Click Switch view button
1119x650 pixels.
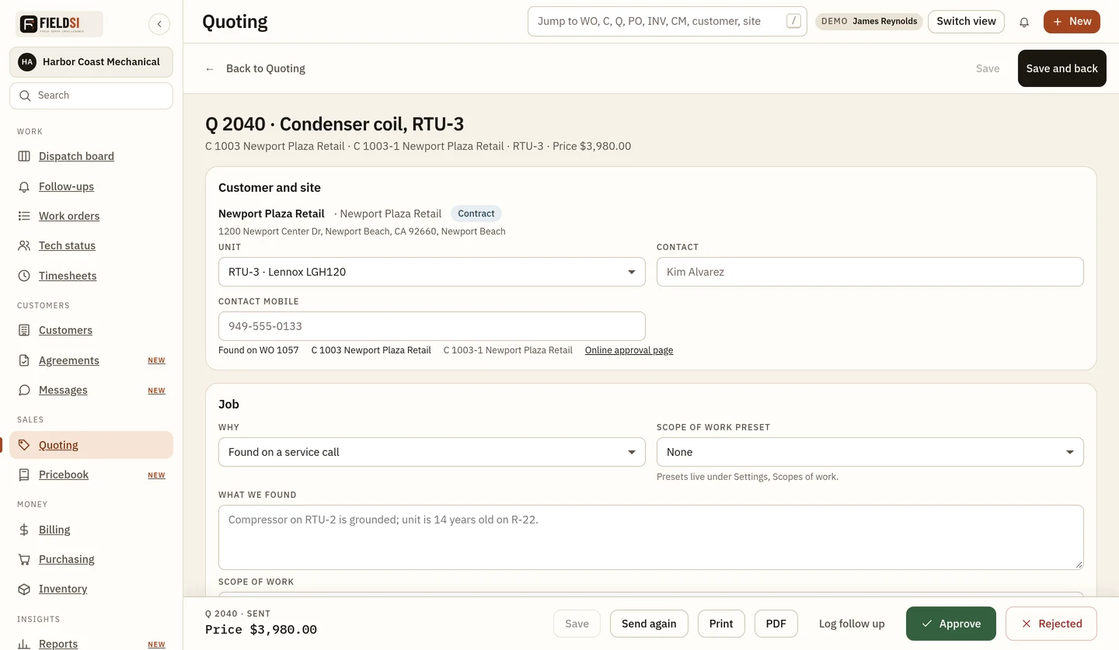point(966,22)
